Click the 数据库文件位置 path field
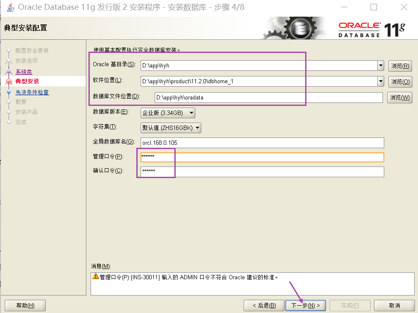The height and width of the screenshot is (313, 418). pyautogui.click(x=269, y=97)
